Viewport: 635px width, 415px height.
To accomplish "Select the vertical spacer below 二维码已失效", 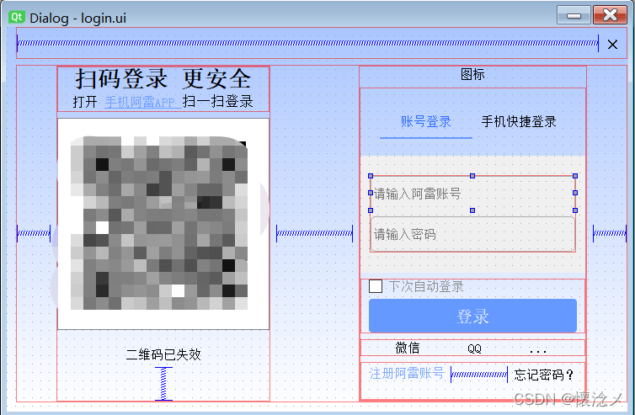I will (163, 384).
